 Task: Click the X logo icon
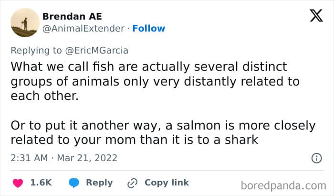[316, 16]
